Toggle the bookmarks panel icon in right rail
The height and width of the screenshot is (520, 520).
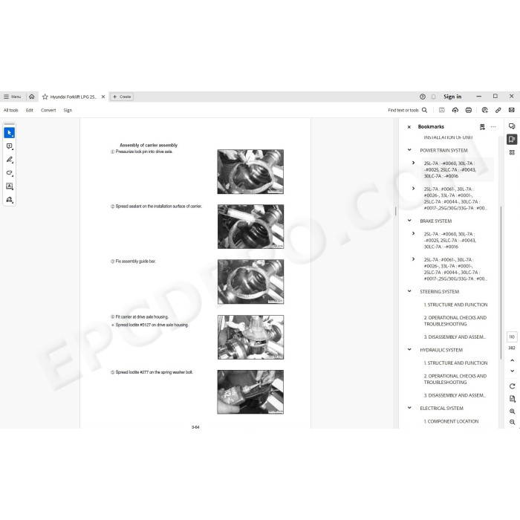click(x=512, y=139)
